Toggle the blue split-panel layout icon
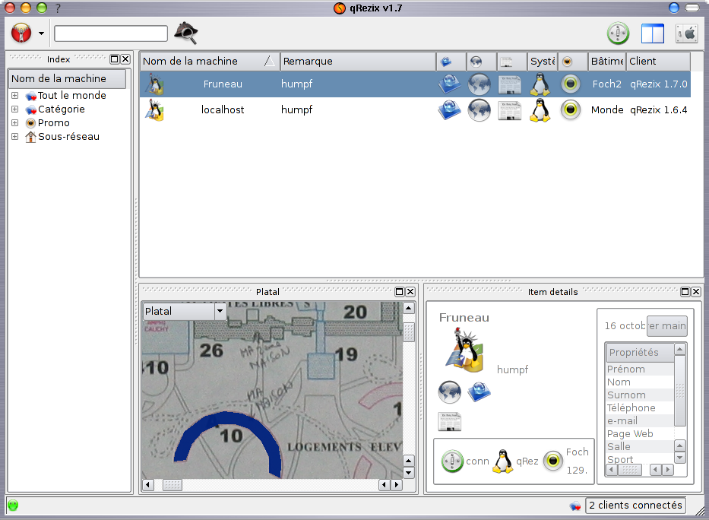Viewport: 709px width, 520px height. [653, 33]
